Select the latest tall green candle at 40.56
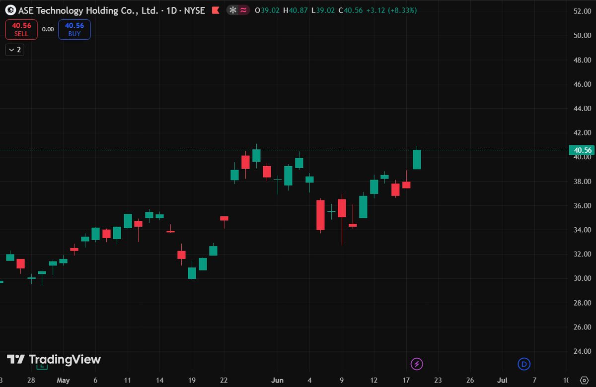The width and height of the screenshot is (596, 387). pos(417,159)
